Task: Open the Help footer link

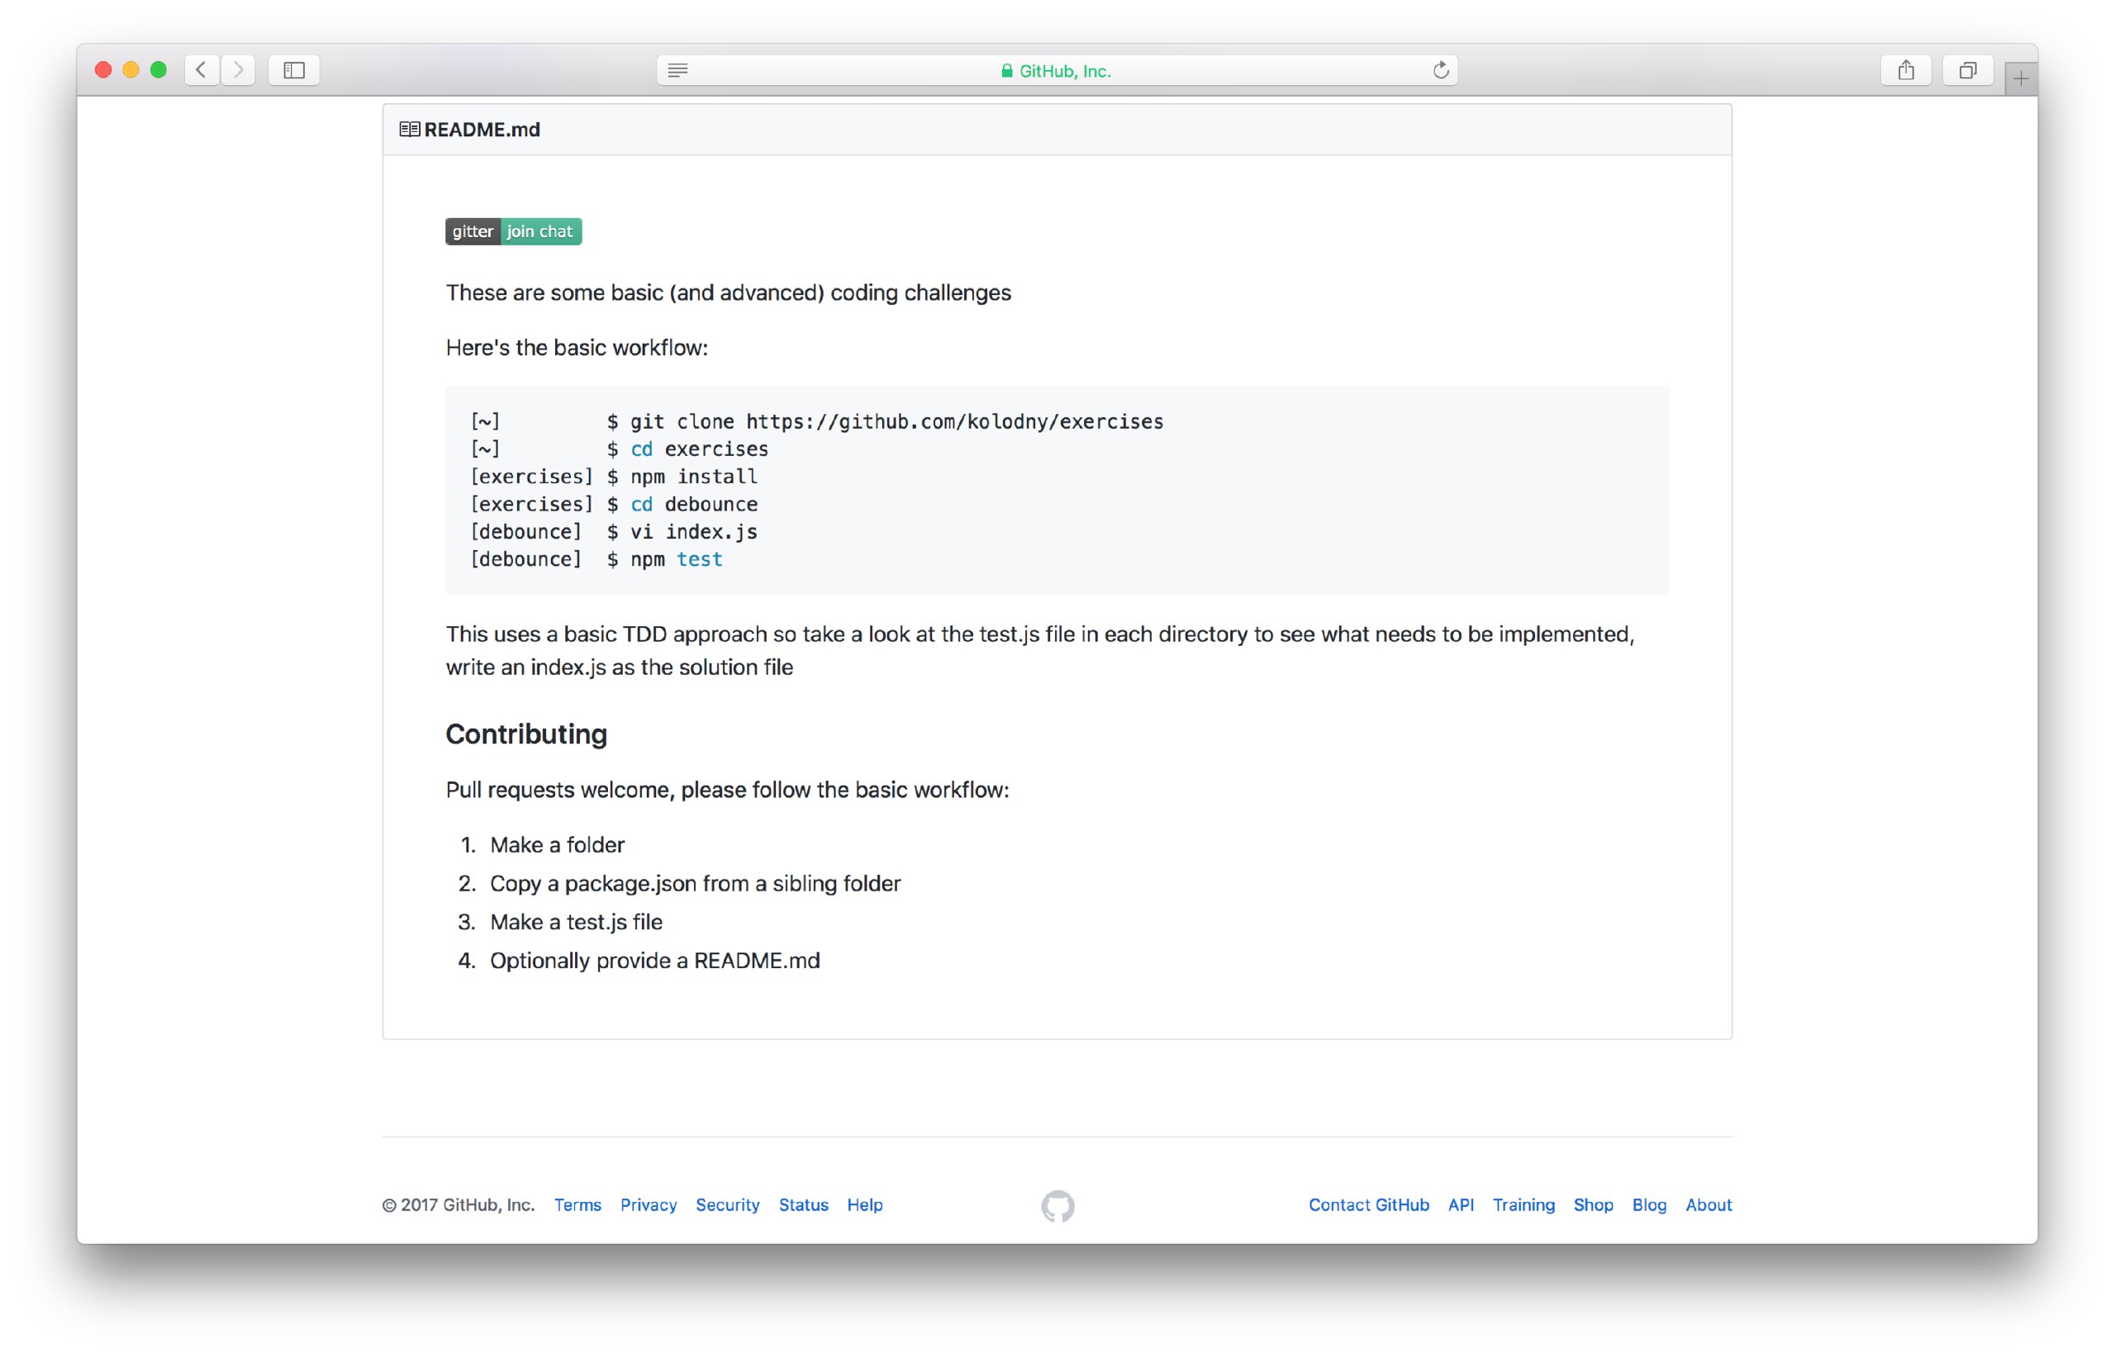Action: pyautogui.click(x=865, y=1204)
